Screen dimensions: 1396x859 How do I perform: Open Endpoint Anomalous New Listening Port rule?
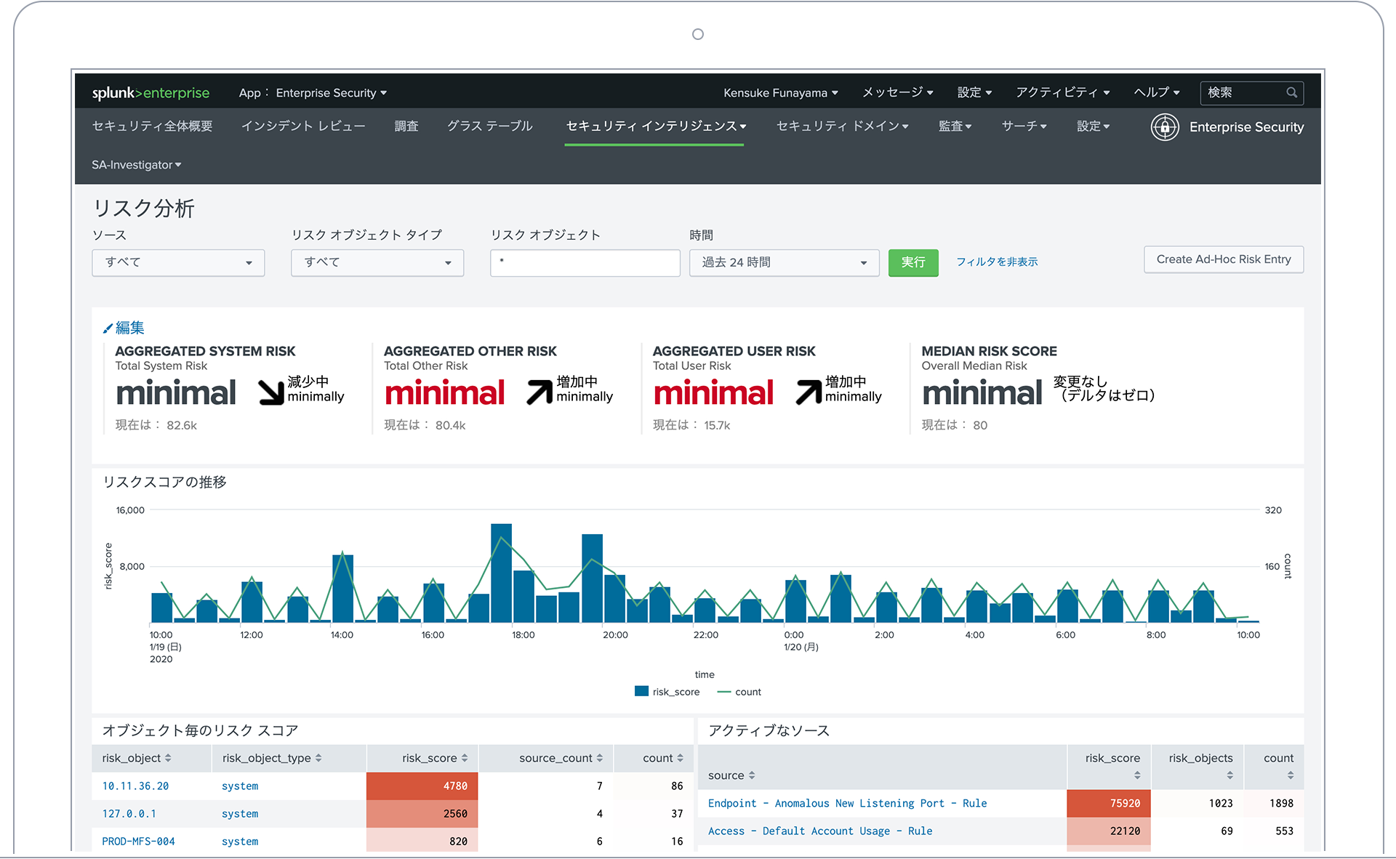848,804
